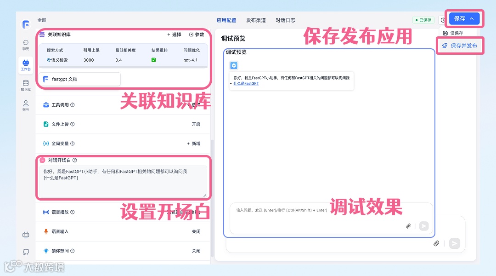Switch to the 发布渠道 tab
Screen dimensions: 496x276
(256, 20)
